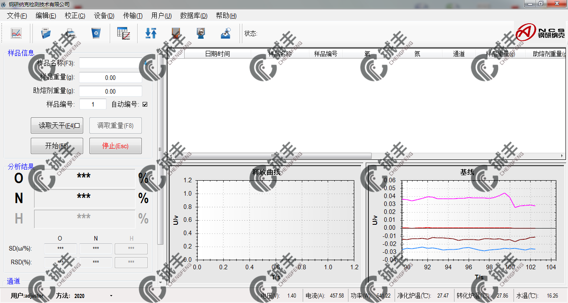This screenshot has width=568, height=303.
Task: Click the 净化炉温 27.47 status reading
Action: coord(423,296)
